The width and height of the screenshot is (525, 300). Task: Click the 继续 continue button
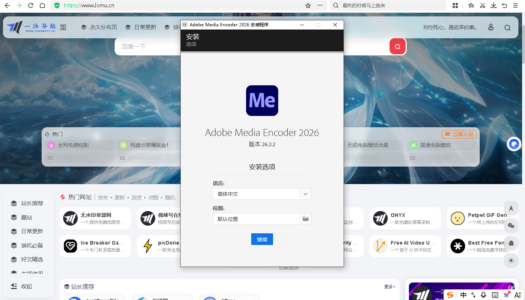tap(262, 239)
